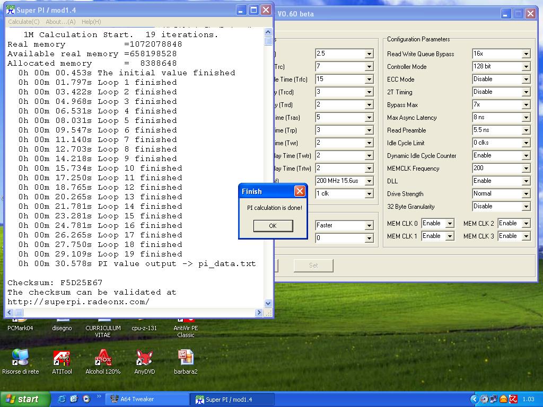
Task: Open the About...(A) menu
Action: pos(60,21)
